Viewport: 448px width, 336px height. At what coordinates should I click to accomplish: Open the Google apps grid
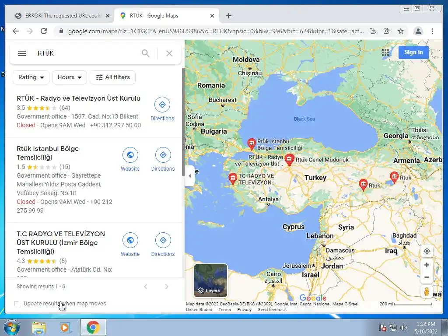coord(385,52)
